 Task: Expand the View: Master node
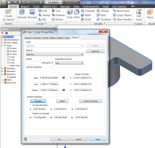tap(2, 43)
